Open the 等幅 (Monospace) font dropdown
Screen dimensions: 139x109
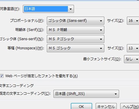[x=75, y=48]
